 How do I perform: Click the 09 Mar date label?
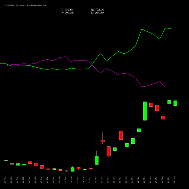click(x=120, y=180)
